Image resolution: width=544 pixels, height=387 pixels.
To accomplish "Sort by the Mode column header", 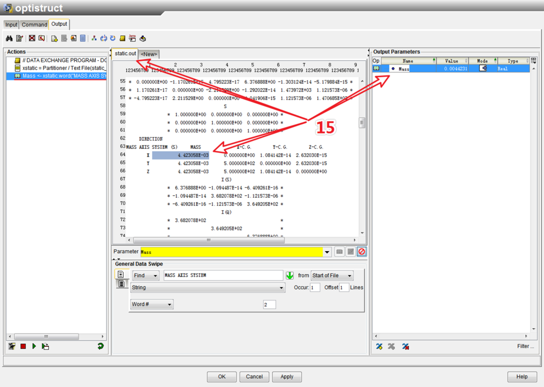I will (483, 61).
